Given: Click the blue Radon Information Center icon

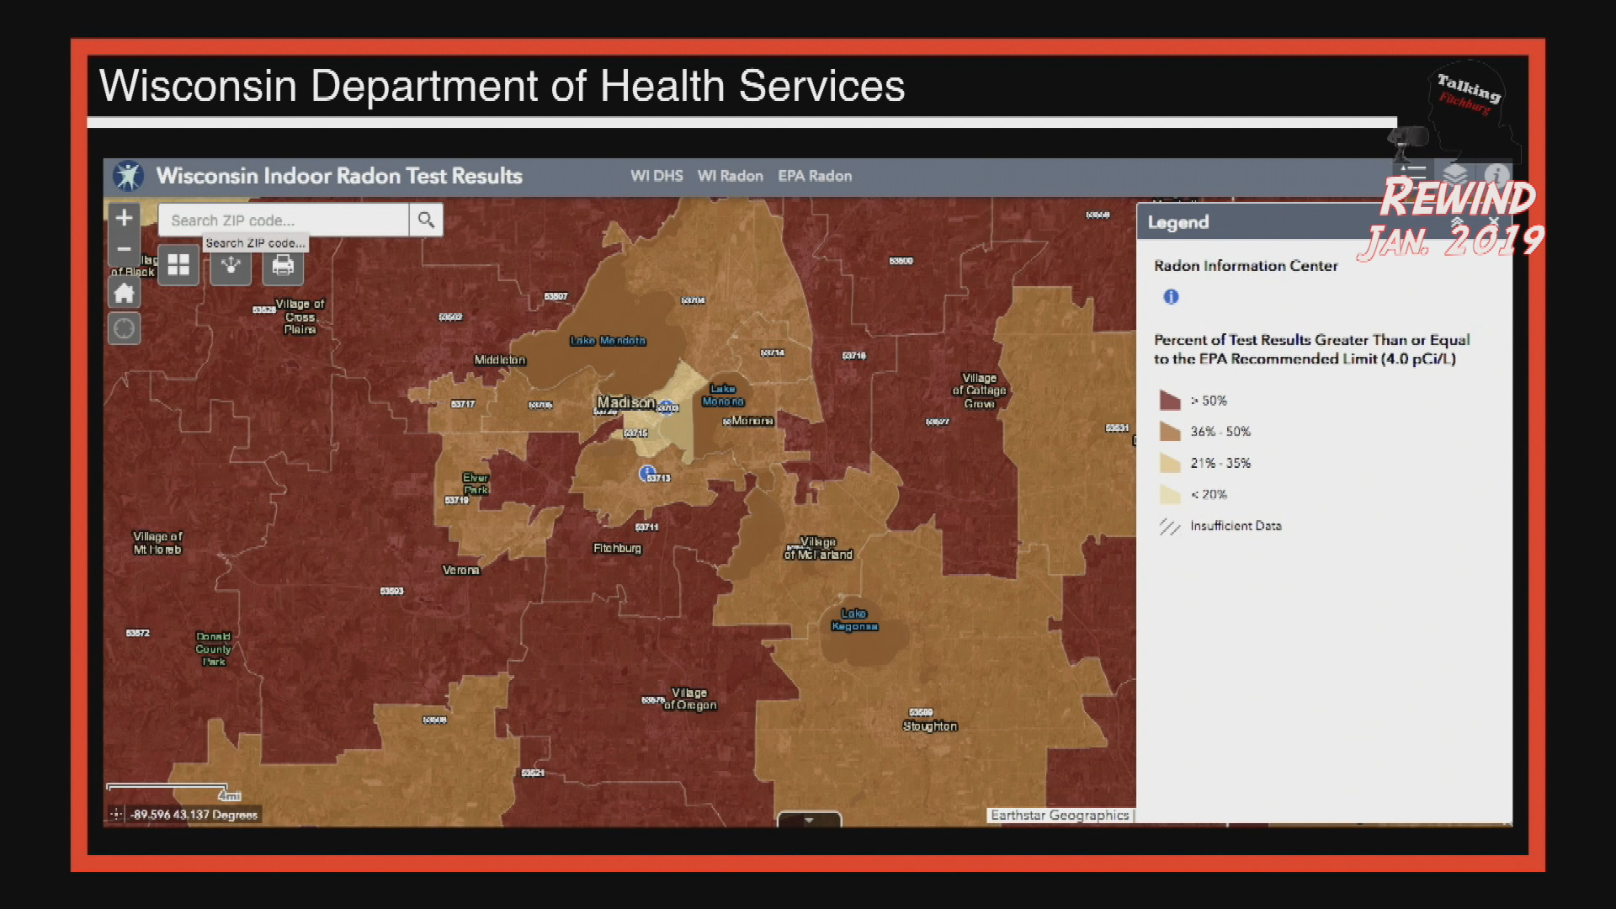Looking at the screenshot, I should coord(1171,296).
